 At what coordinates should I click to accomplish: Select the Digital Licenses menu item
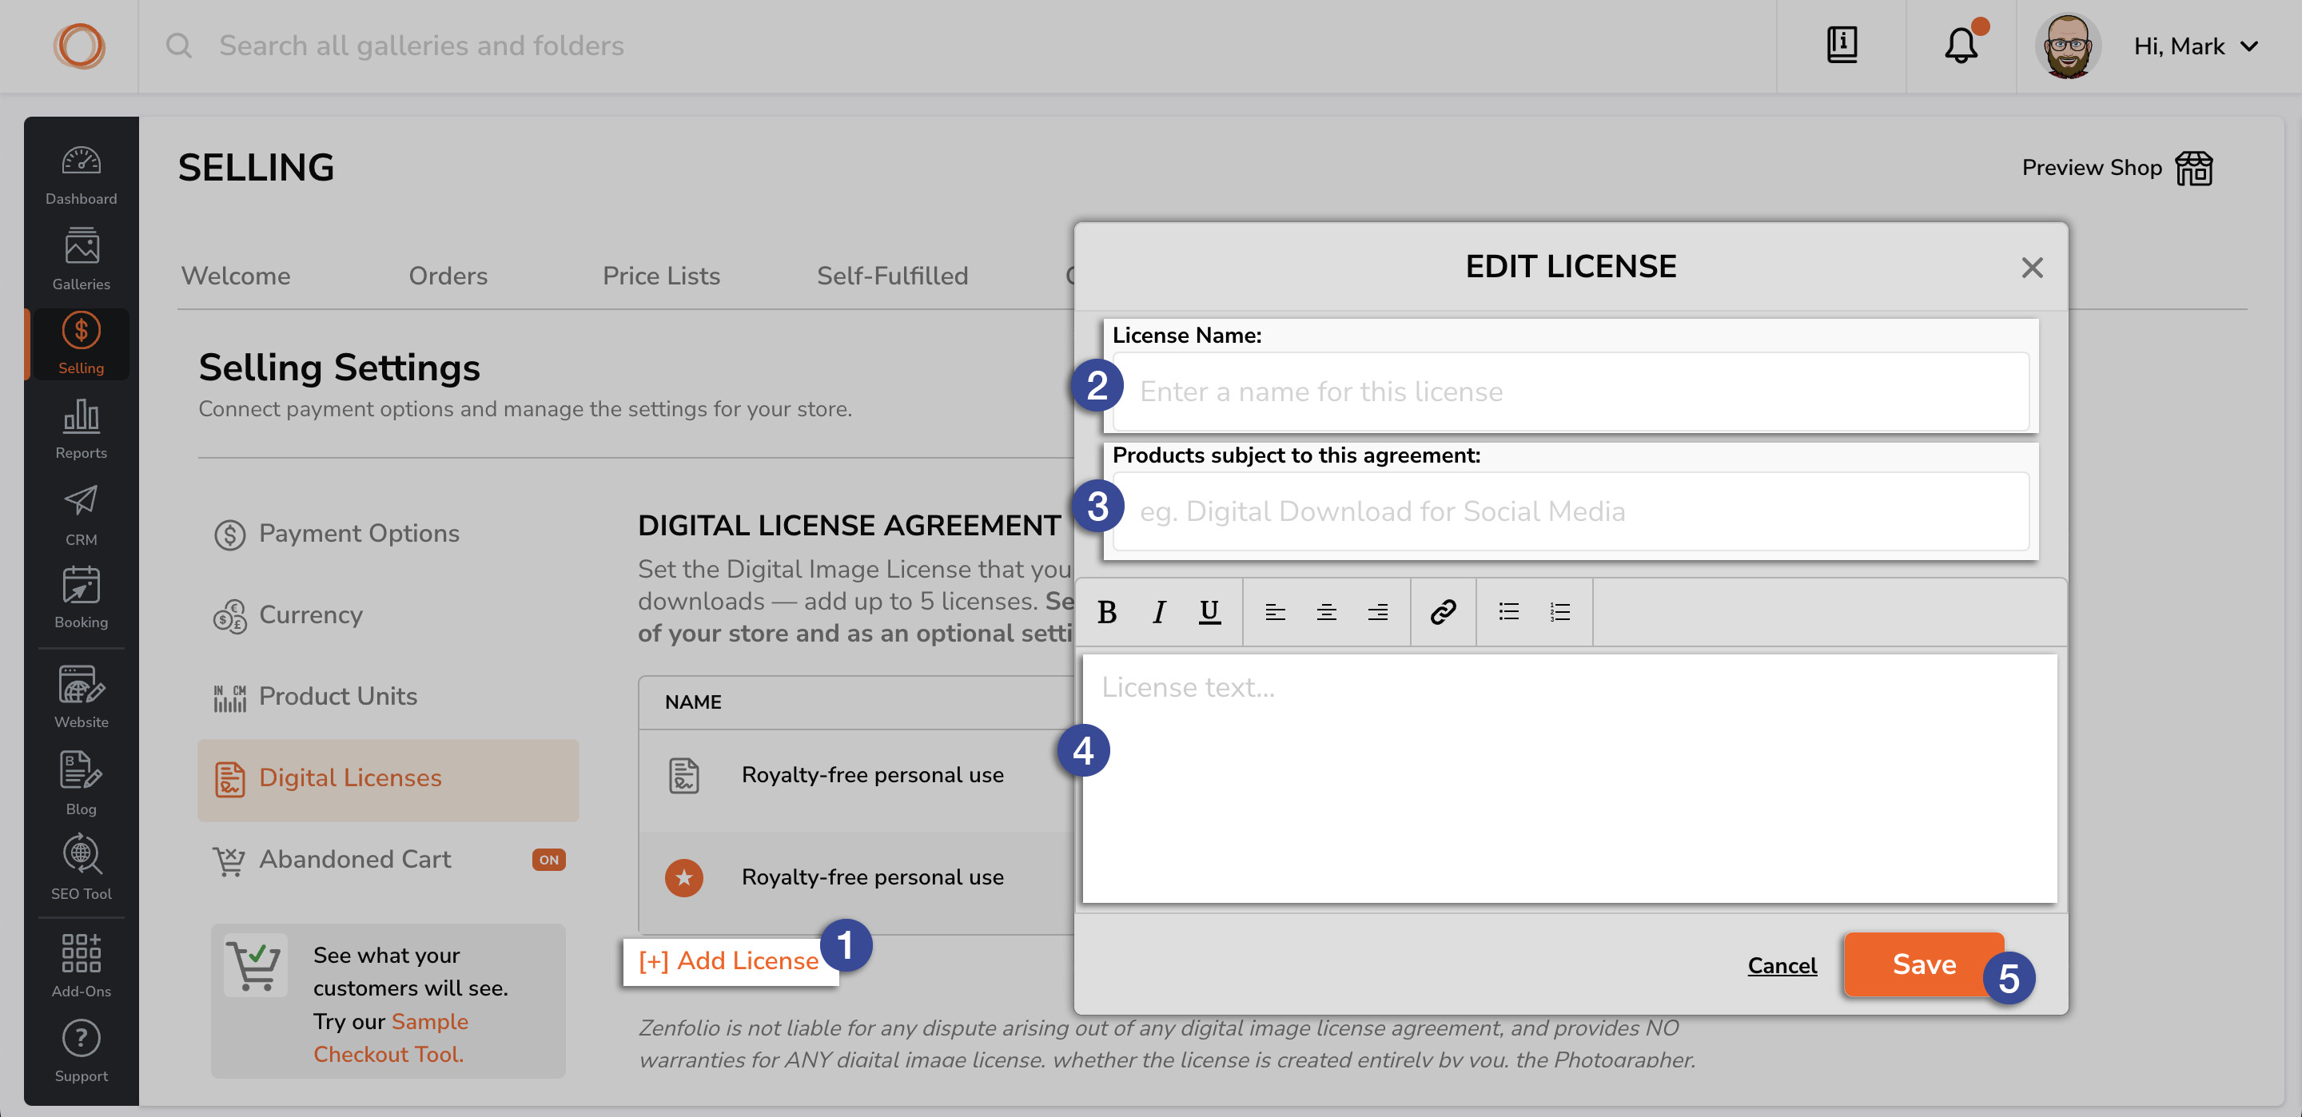pos(349,778)
